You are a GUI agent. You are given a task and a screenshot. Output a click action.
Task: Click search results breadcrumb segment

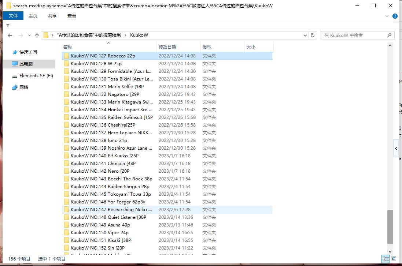[89, 35]
